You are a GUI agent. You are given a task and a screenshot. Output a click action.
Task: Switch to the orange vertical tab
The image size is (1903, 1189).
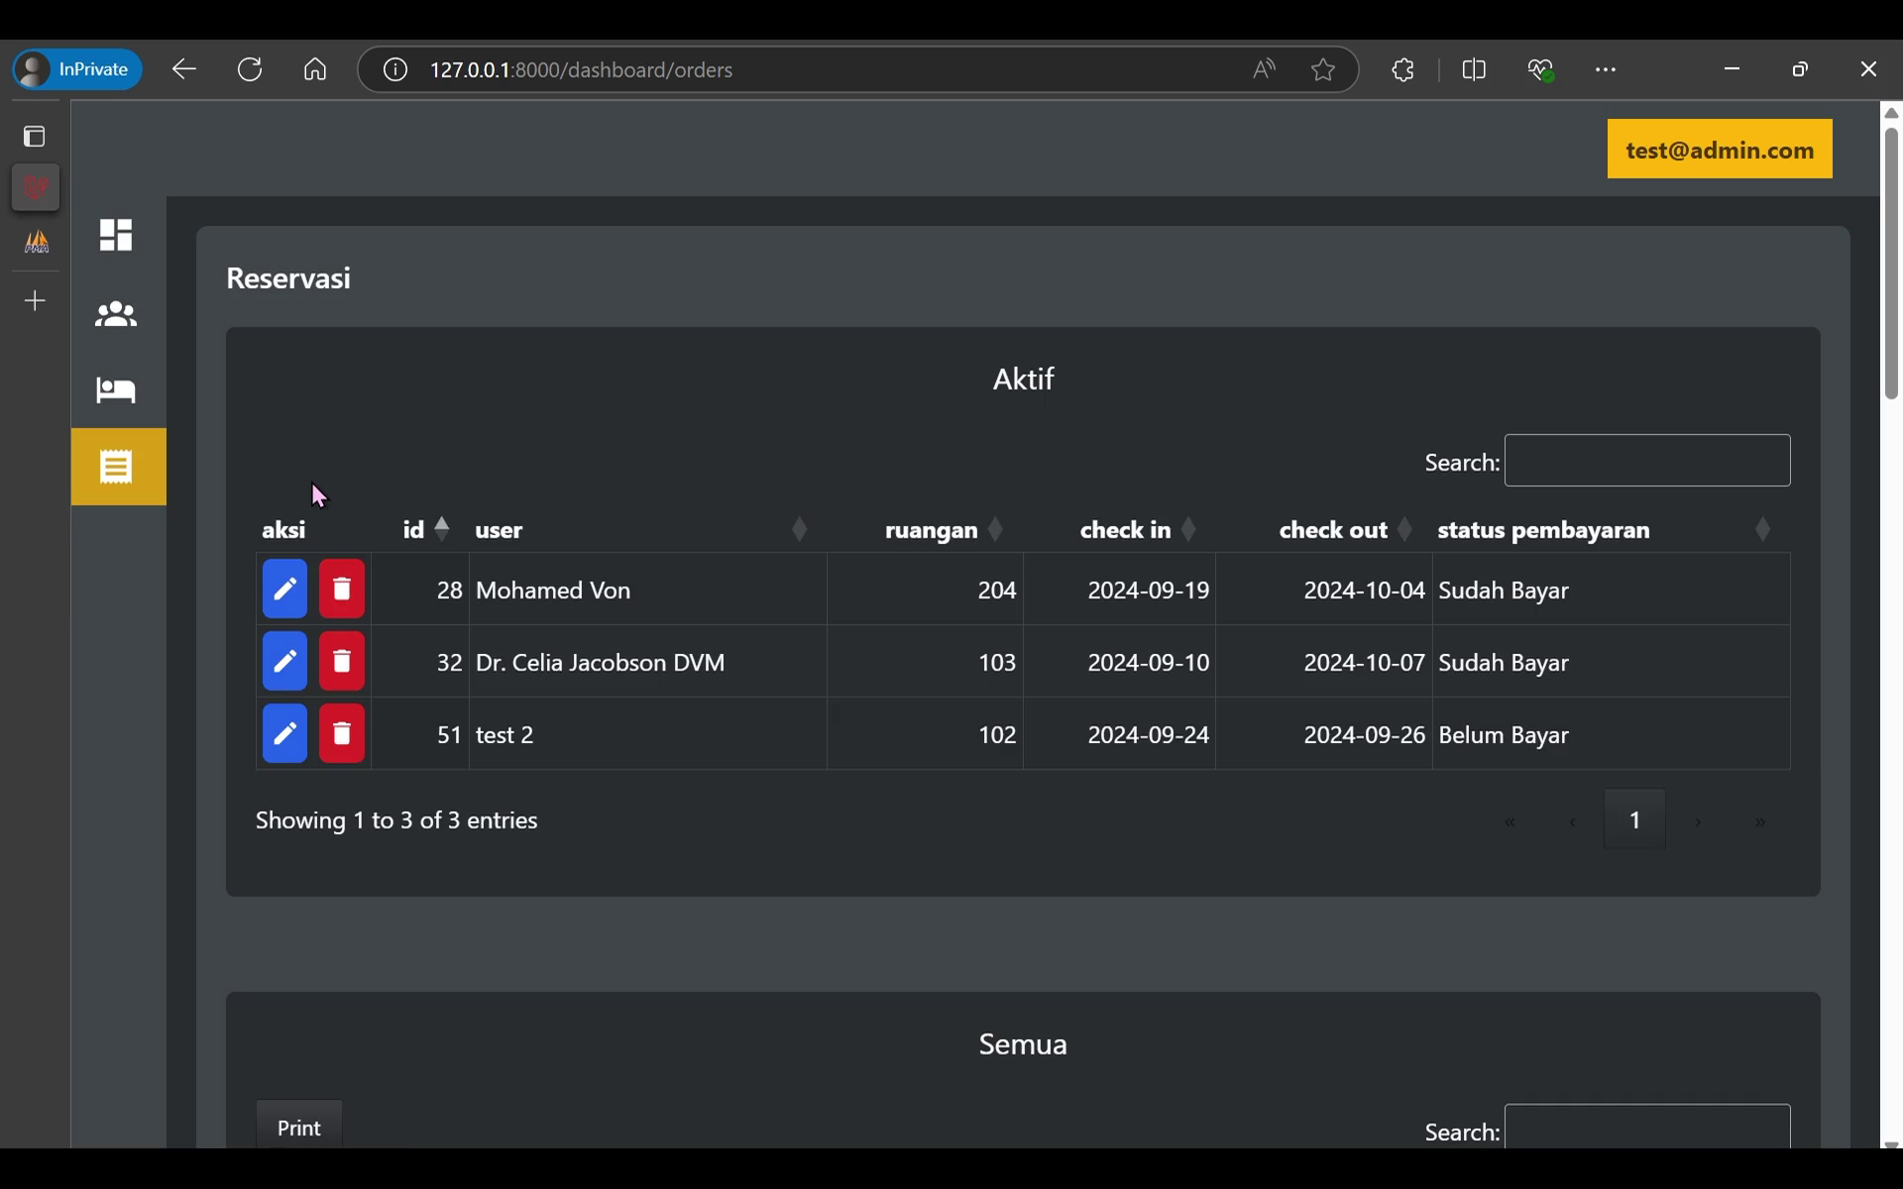click(36, 242)
